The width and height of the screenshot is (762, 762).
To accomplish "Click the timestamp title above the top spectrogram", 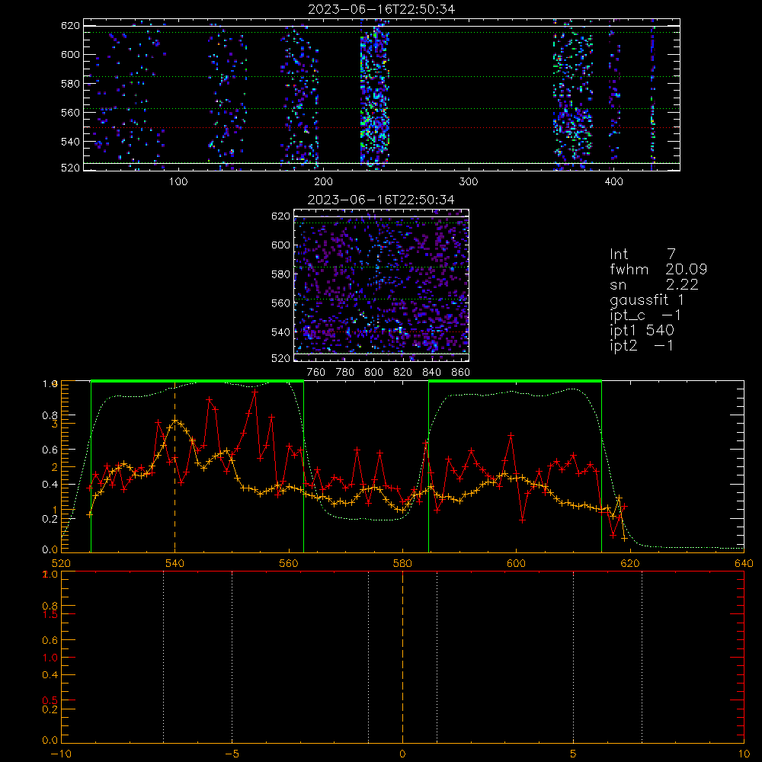I will 382,9.
